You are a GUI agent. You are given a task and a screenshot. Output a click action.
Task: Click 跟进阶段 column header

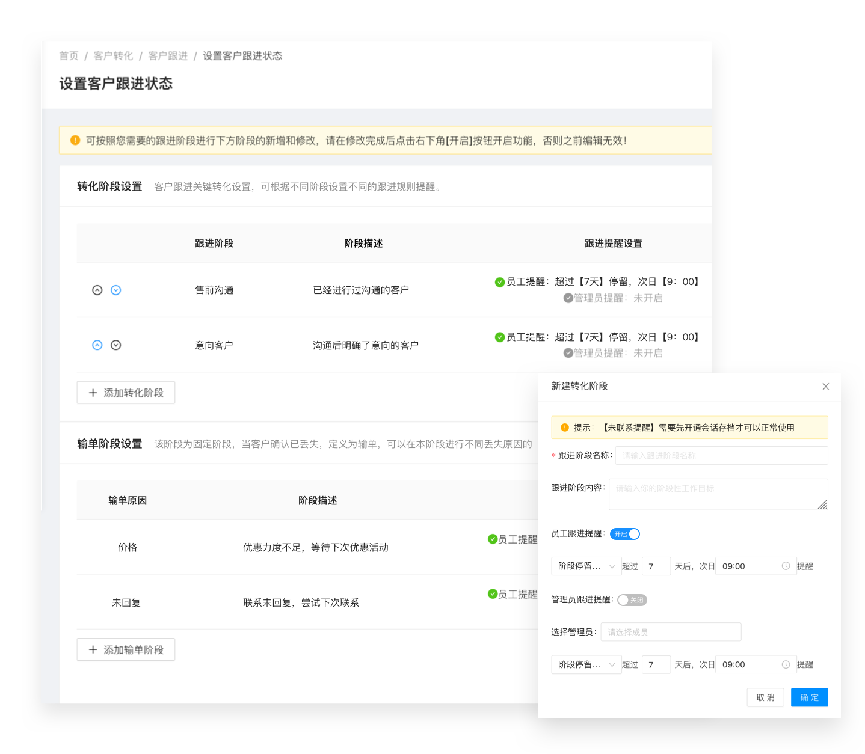pos(214,244)
